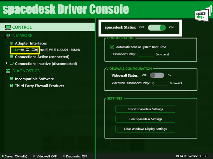Click the CONTROL monitor icon
The image size is (213, 159).
coord(8,27)
